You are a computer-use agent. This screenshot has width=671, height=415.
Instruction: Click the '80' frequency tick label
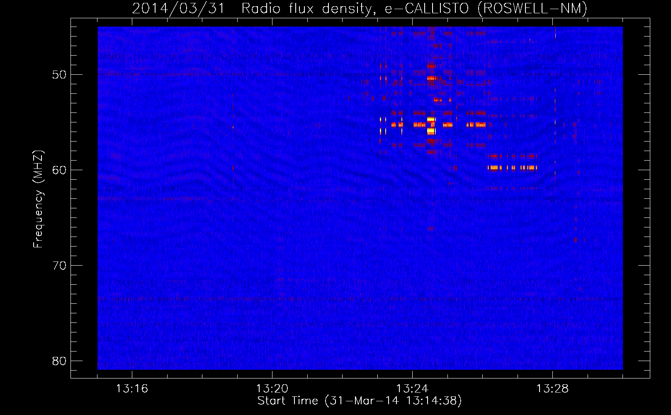(x=59, y=361)
